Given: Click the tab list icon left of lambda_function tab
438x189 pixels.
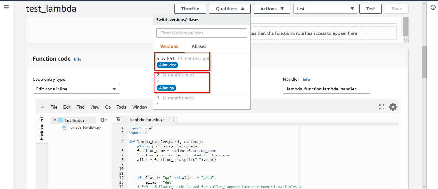Looking at the screenshot, I should click(118, 119).
